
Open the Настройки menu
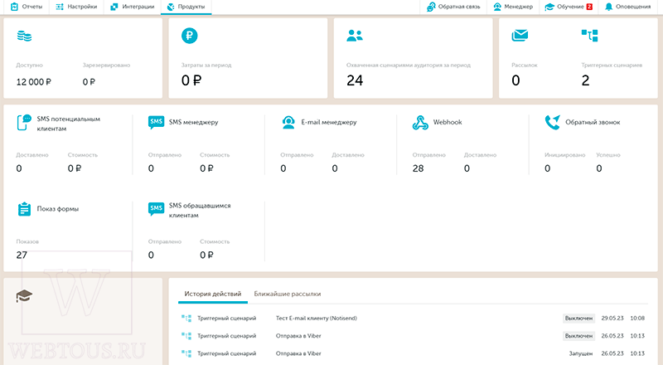[x=76, y=7]
